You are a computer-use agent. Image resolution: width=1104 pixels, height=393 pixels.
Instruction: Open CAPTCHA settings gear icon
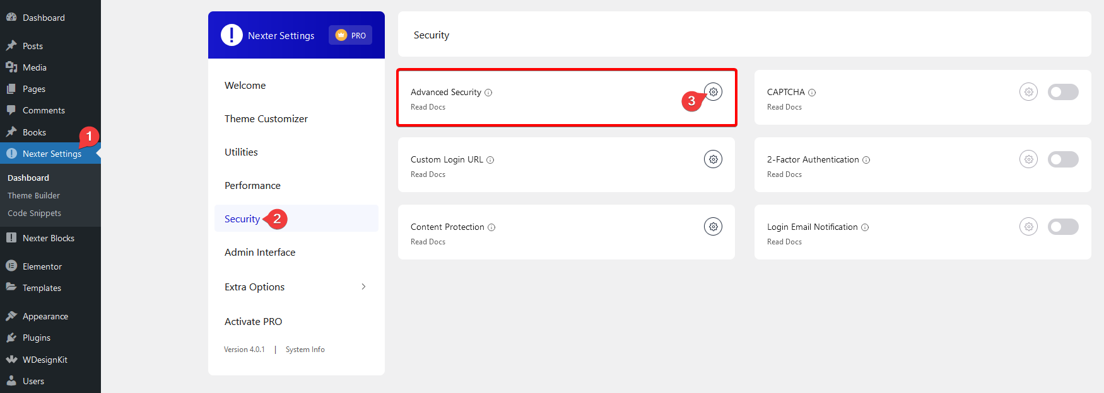tap(1028, 92)
